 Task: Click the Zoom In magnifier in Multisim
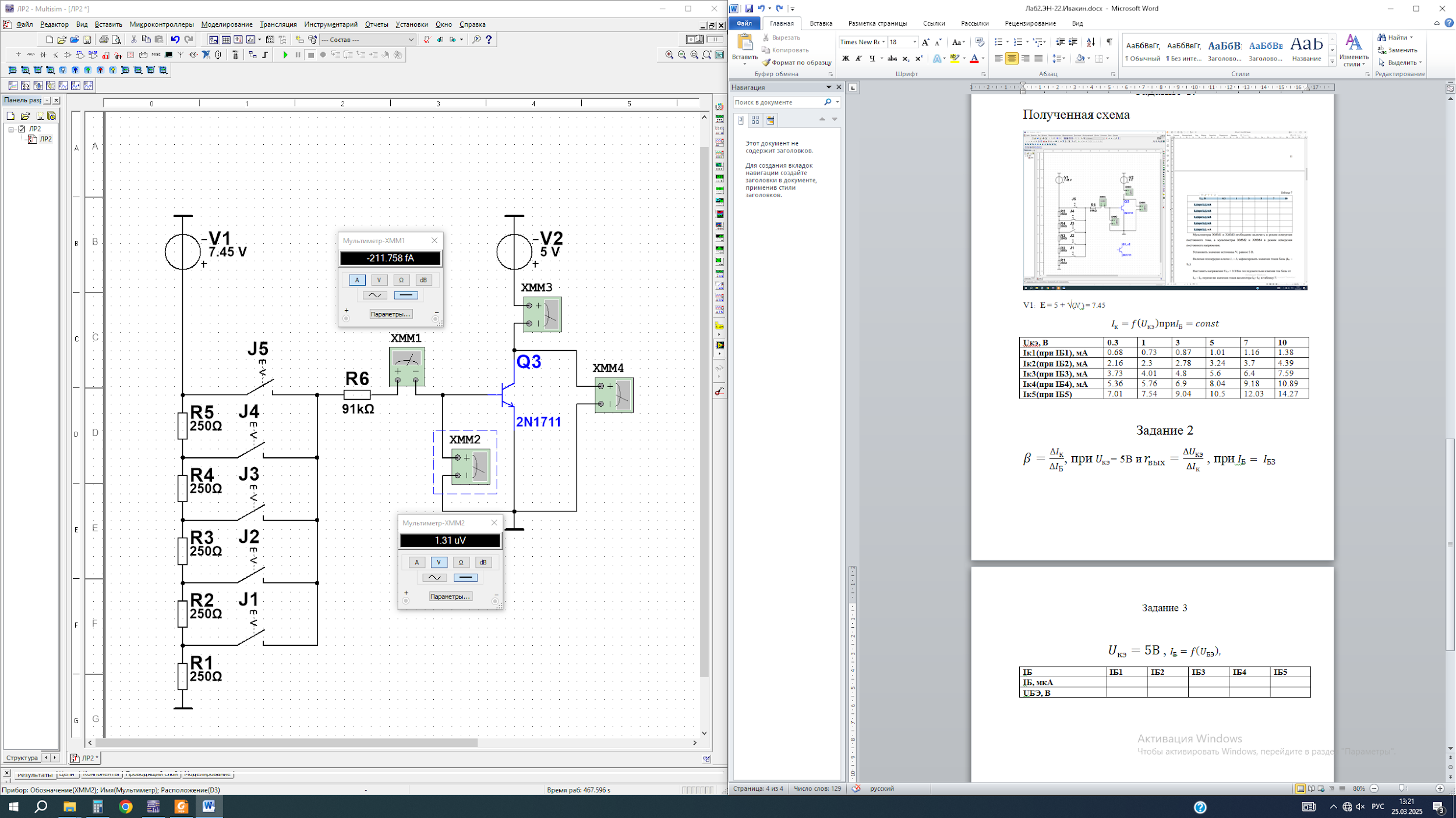click(x=669, y=55)
